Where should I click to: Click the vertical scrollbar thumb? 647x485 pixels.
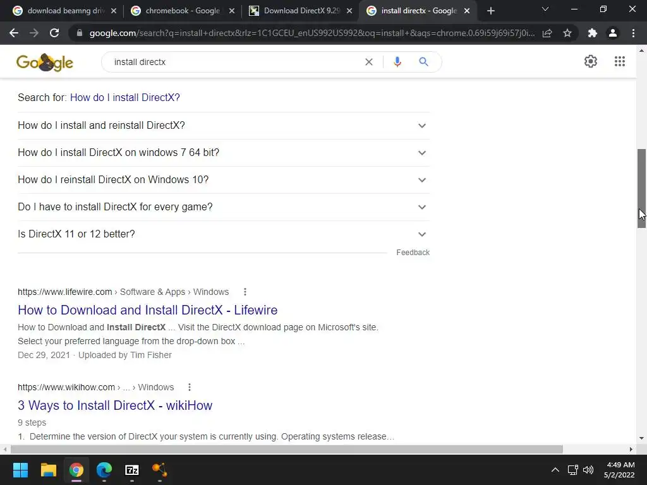642,188
